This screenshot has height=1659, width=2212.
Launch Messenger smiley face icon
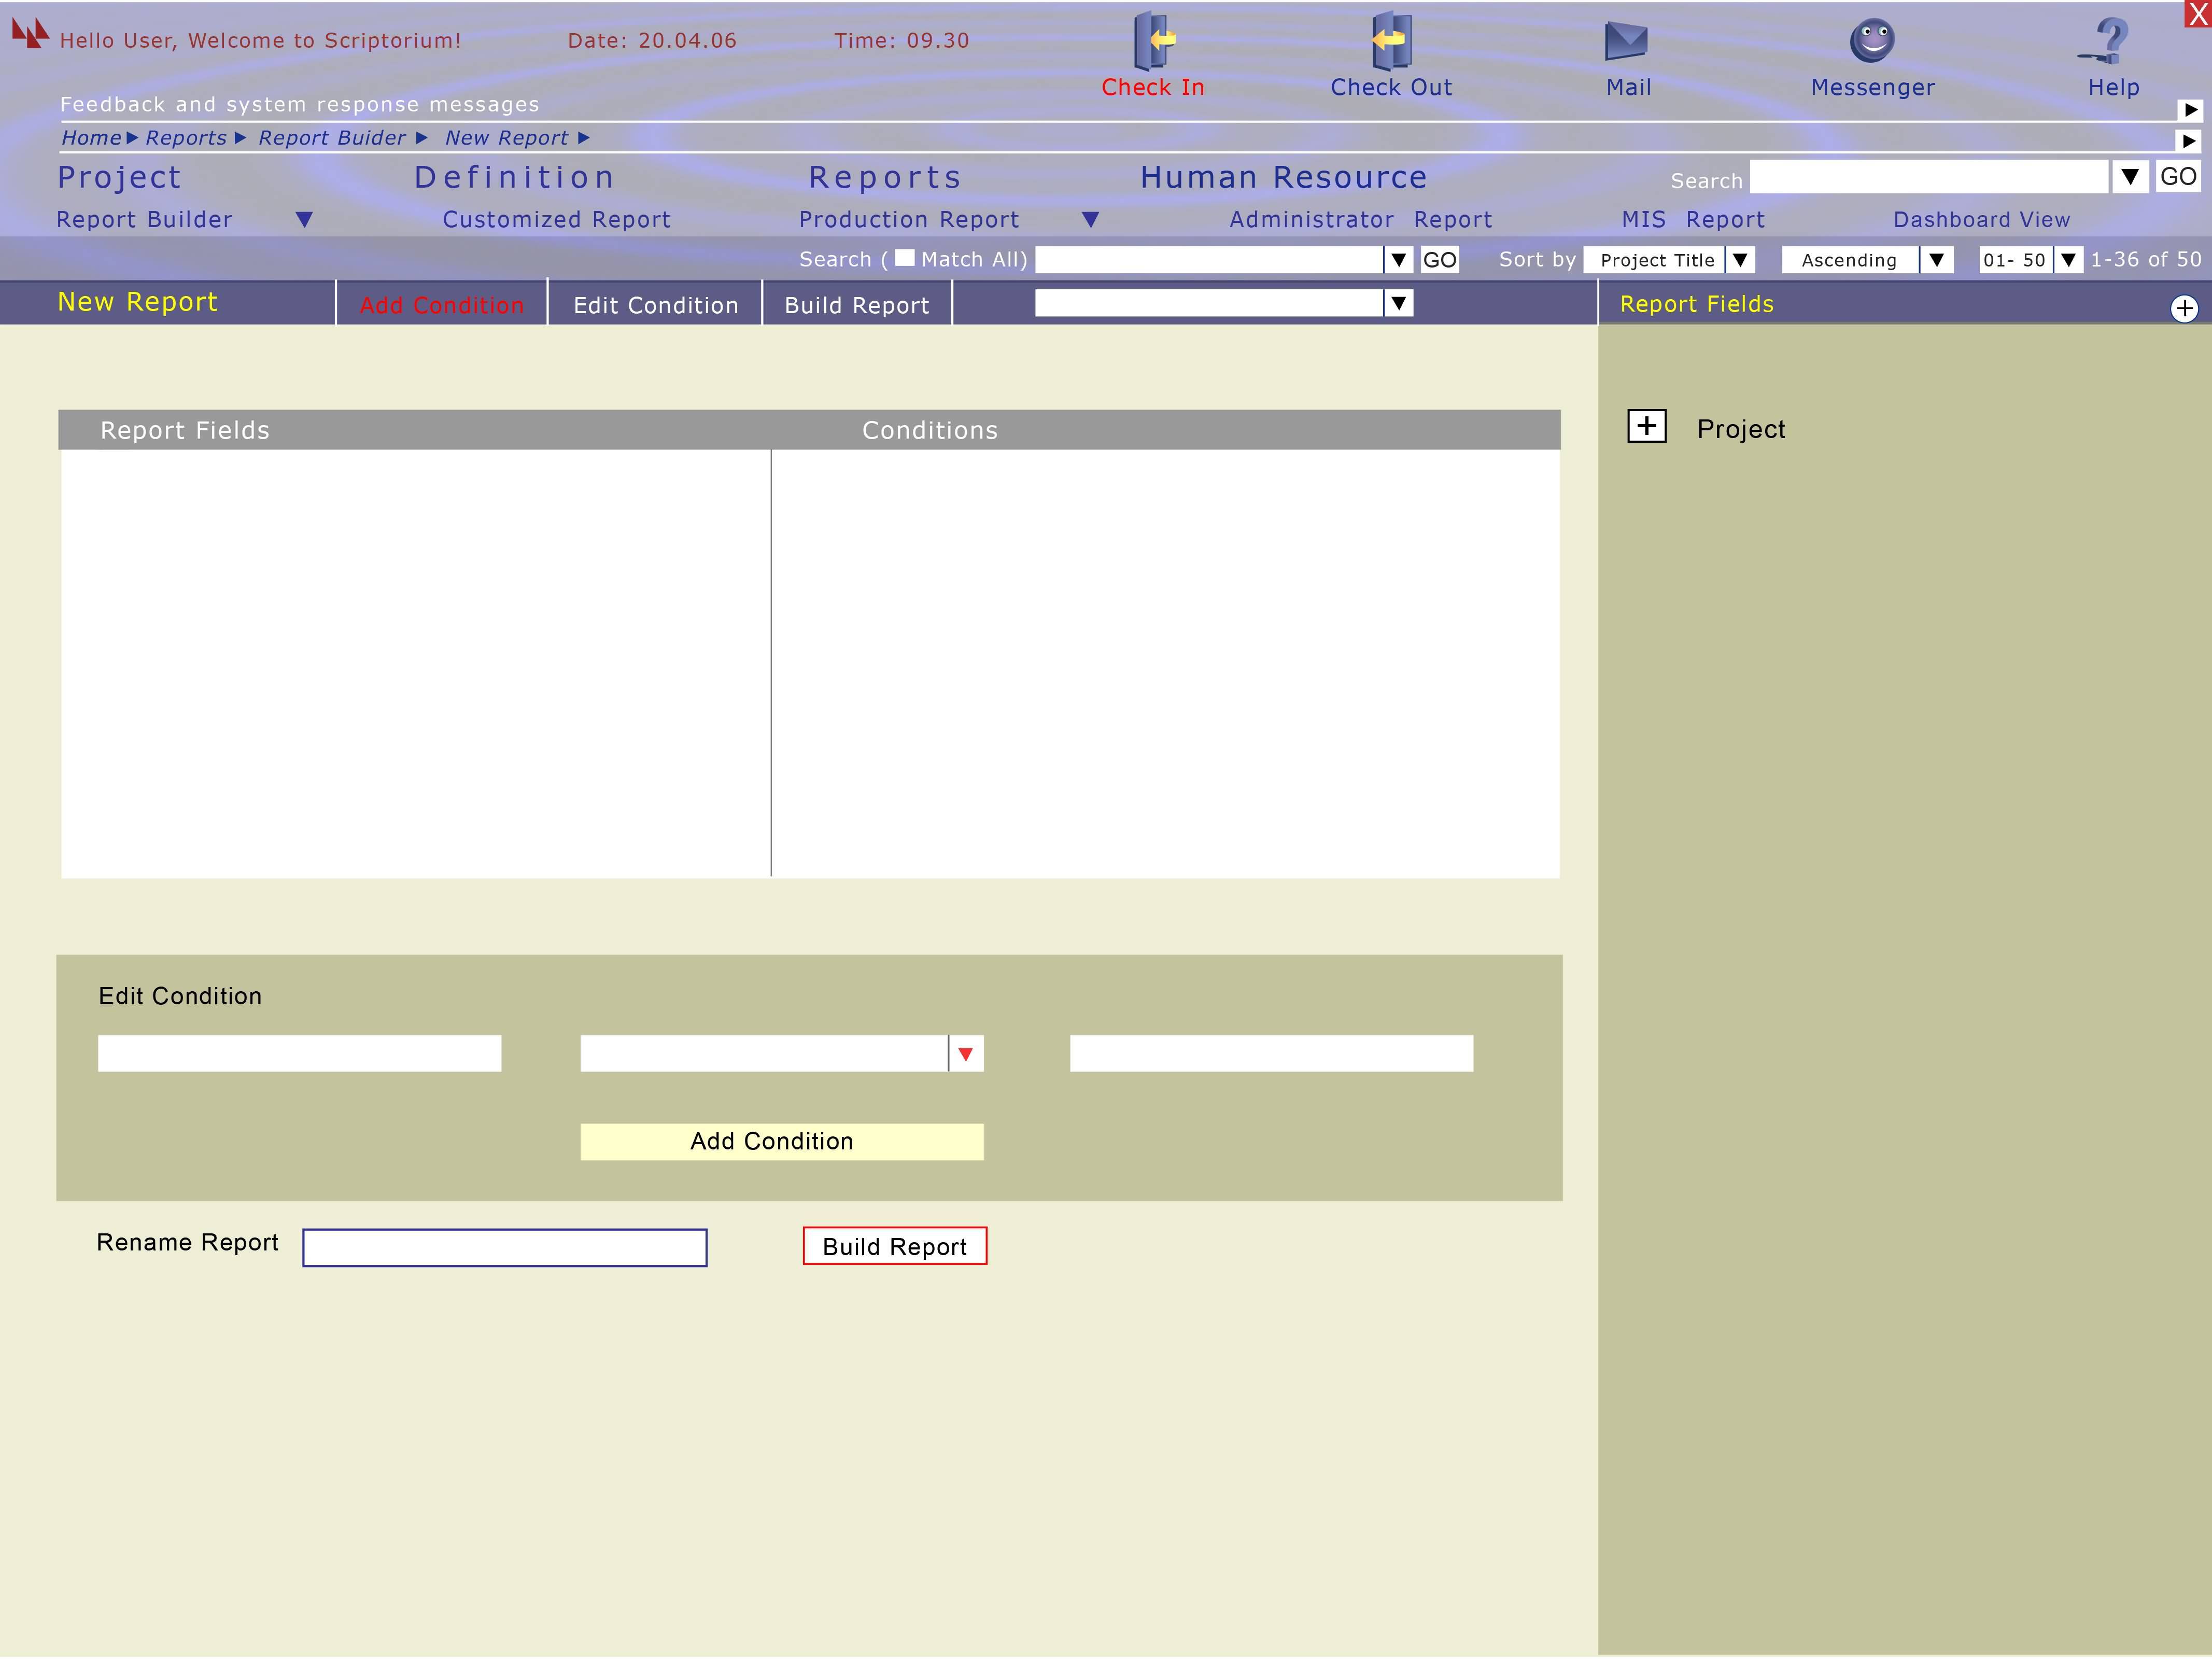coord(1872,41)
